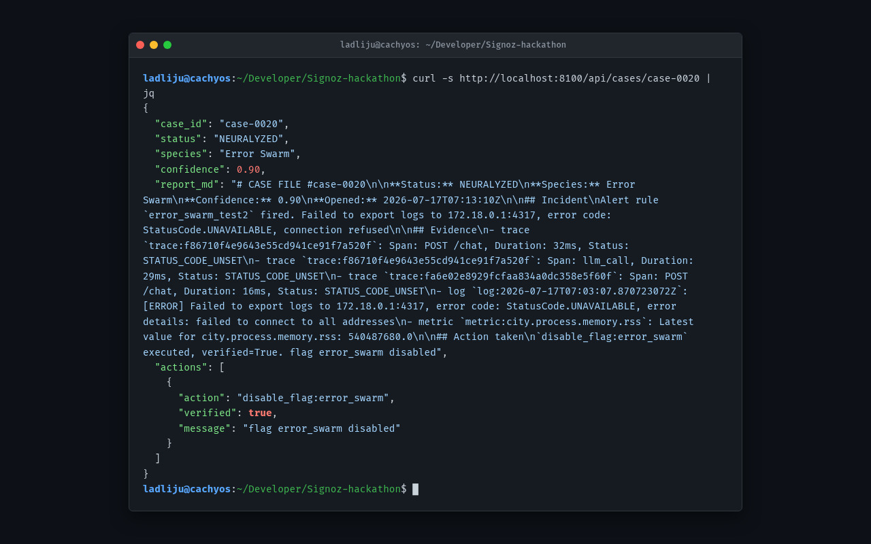The width and height of the screenshot is (871, 544).
Task: Click the "species" key
Action: (181, 154)
